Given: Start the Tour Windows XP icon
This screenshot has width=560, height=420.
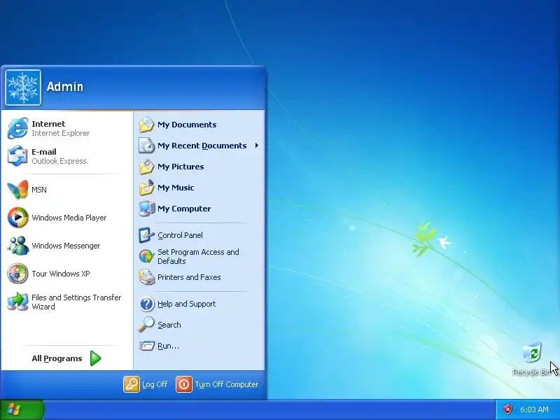Looking at the screenshot, I should click(17, 274).
